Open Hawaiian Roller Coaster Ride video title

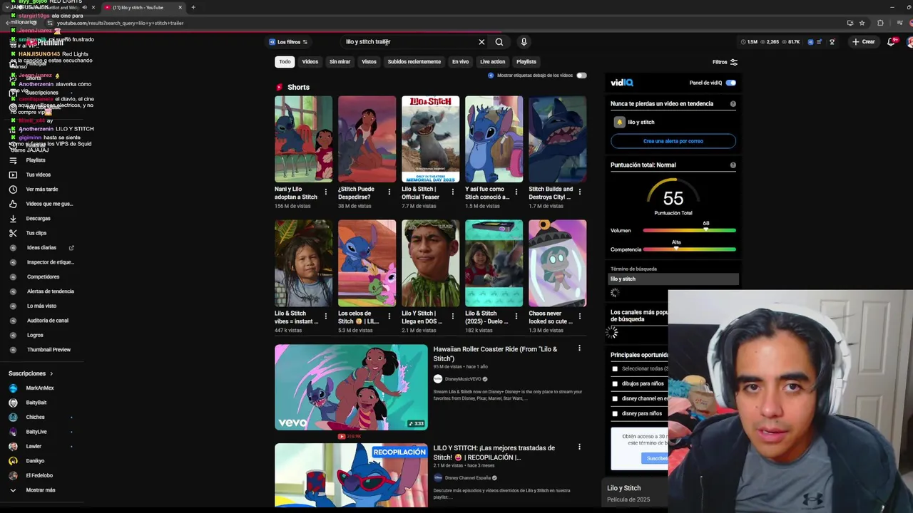coord(495,353)
